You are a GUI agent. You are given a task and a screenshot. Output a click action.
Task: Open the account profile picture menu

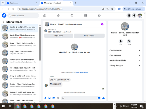(140, 15)
